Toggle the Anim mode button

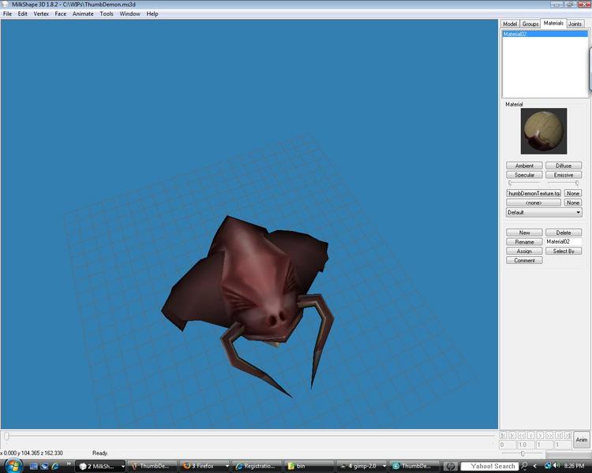pyautogui.click(x=582, y=440)
